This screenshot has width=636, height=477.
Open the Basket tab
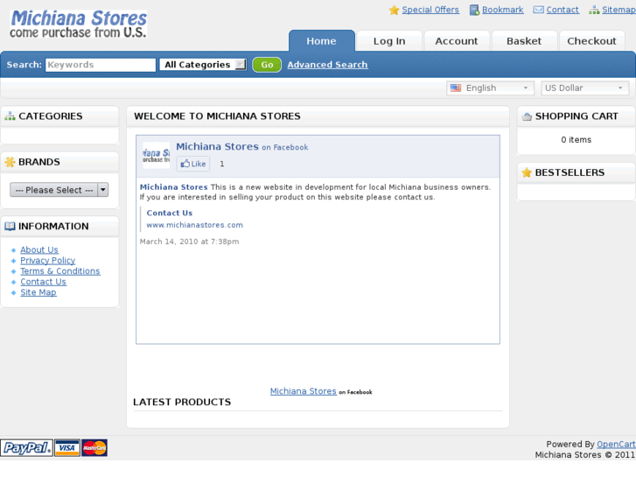point(524,41)
